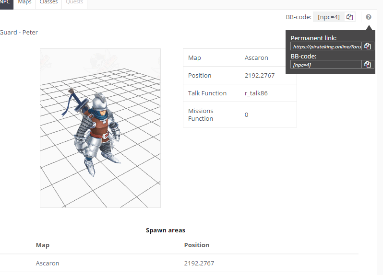Click the Guard - Peter title

click(19, 33)
